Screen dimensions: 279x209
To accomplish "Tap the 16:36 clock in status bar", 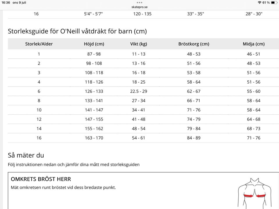I will (x=6, y=3).
